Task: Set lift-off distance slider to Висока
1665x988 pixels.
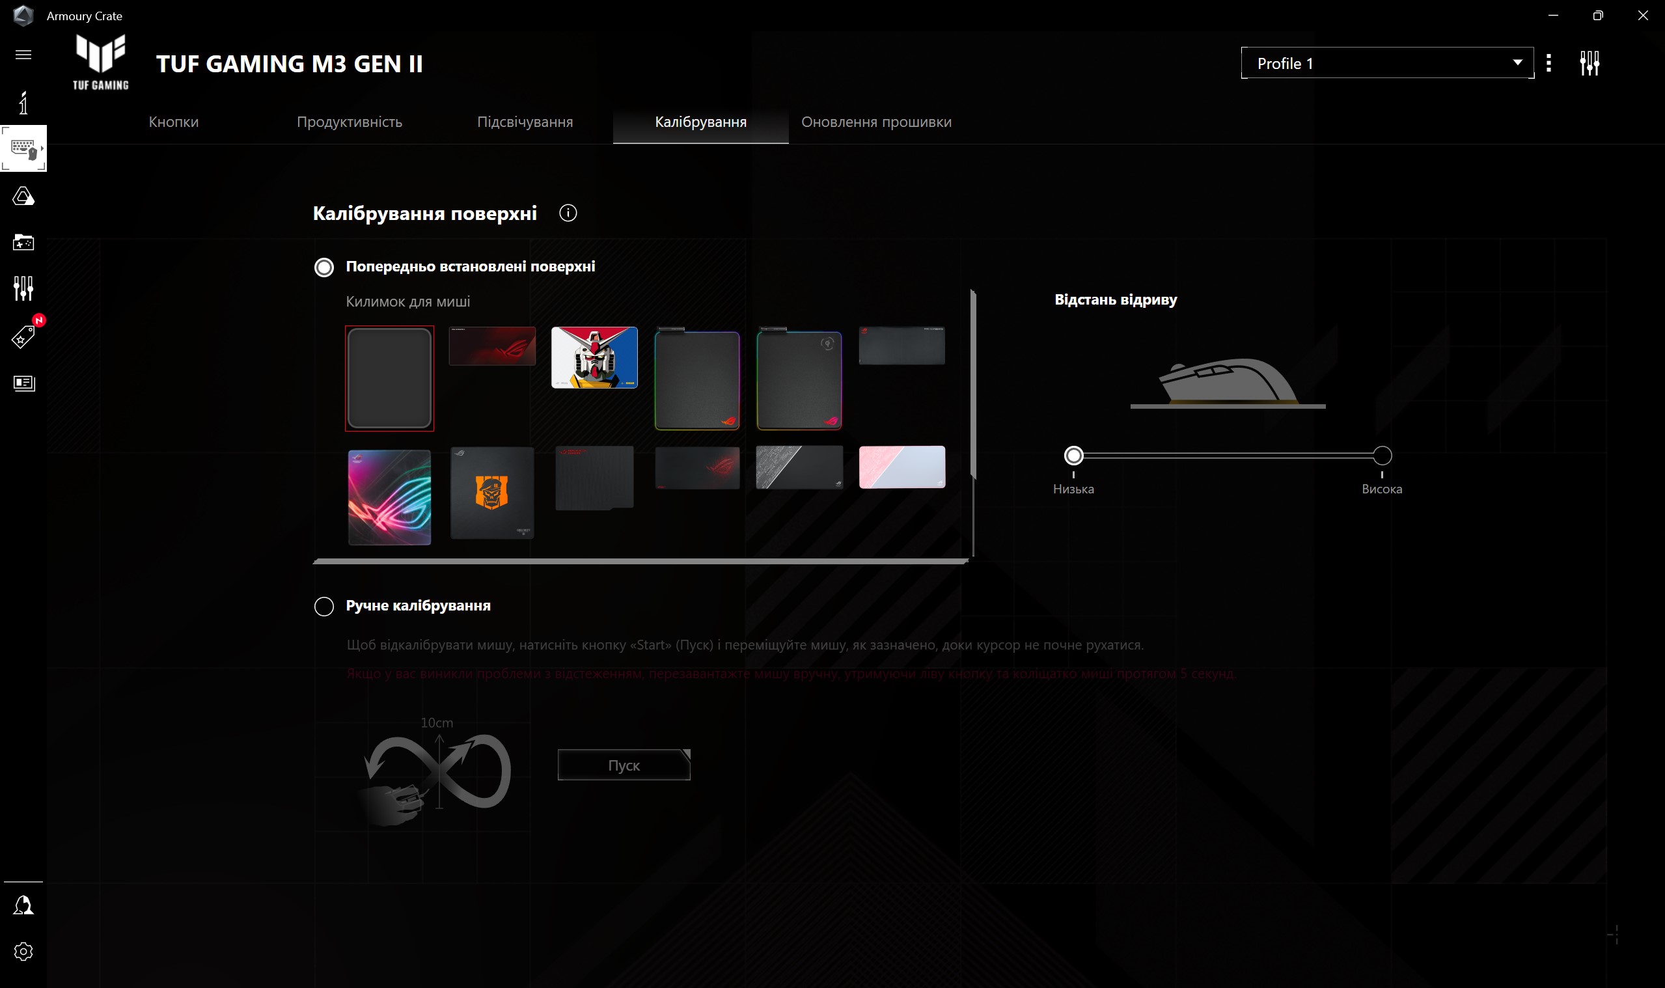Action: click(x=1382, y=456)
